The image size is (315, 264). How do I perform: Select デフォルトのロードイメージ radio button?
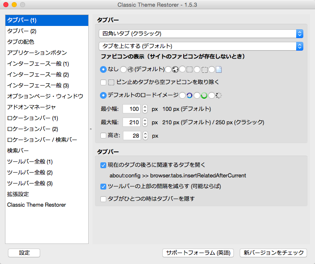[x=103, y=95]
